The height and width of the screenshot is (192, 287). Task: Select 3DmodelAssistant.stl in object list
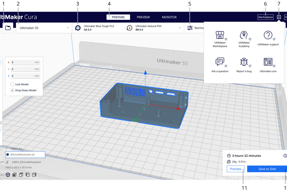point(25,155)
